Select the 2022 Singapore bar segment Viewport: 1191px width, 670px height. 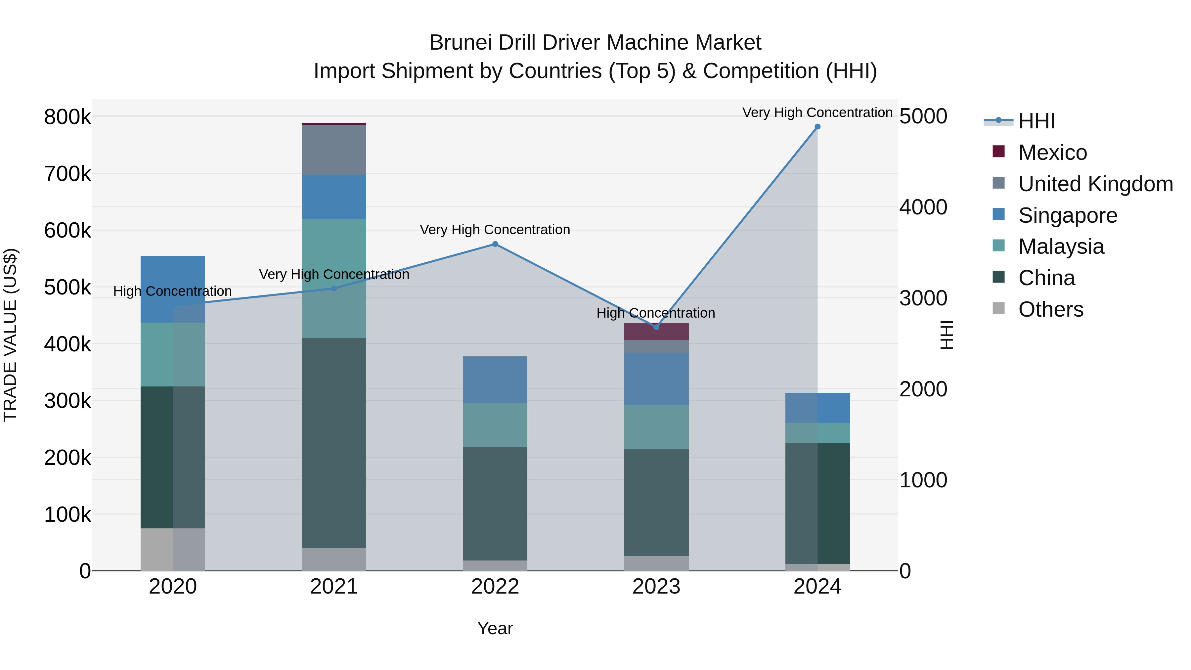[495, 379]
